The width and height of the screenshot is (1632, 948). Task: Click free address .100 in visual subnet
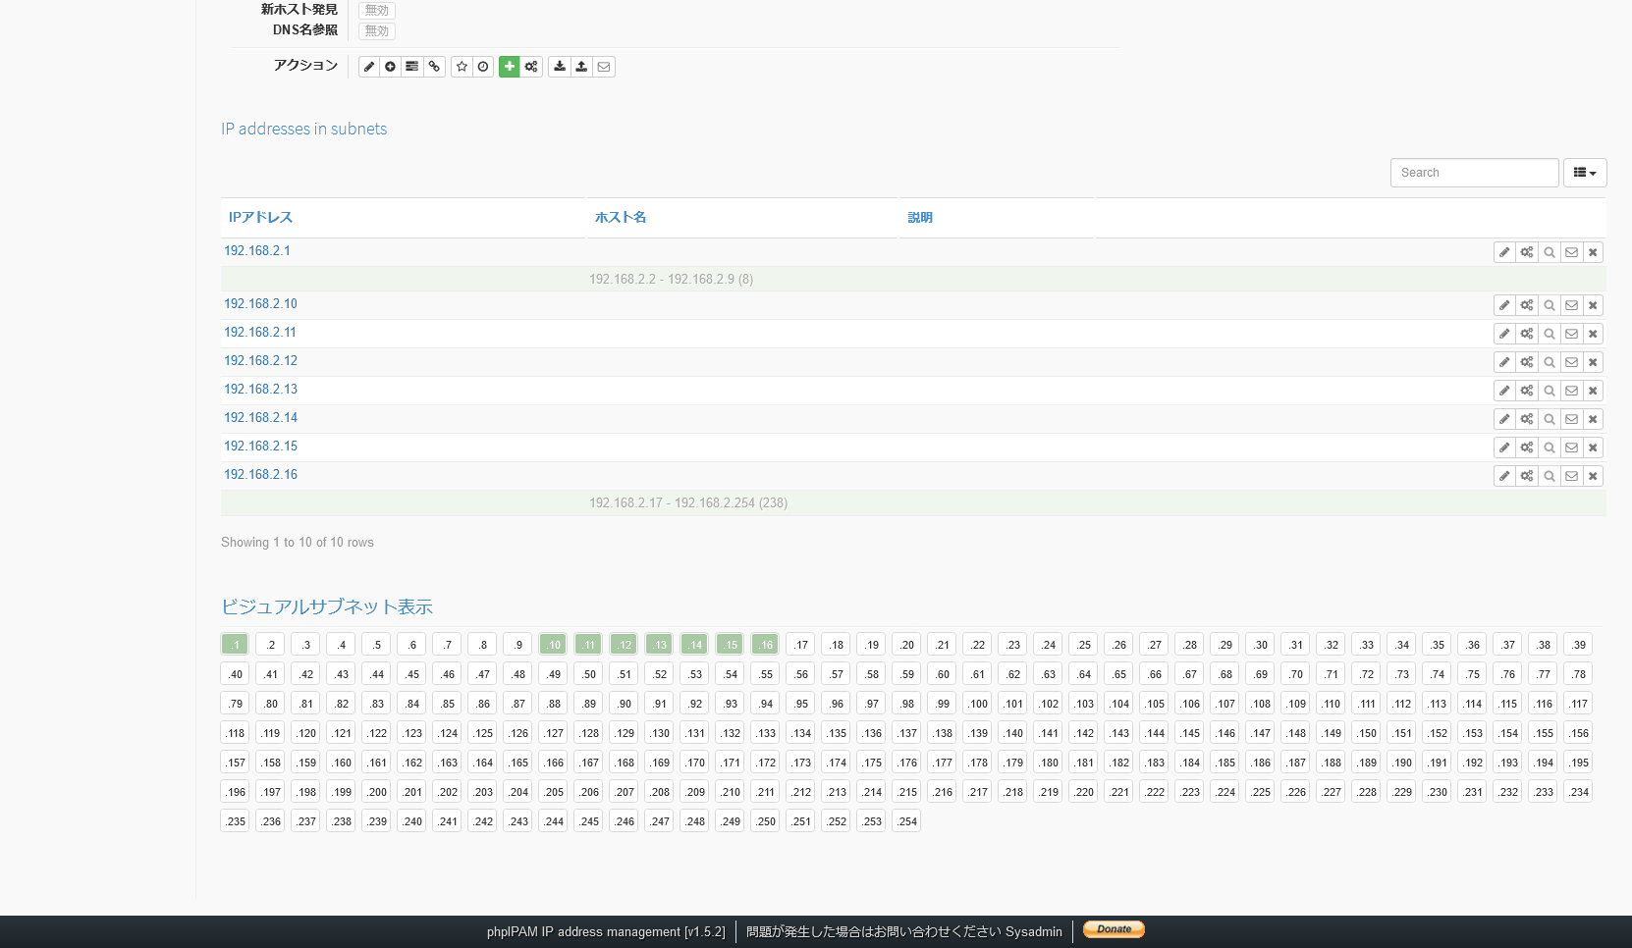tap(977, 704)
